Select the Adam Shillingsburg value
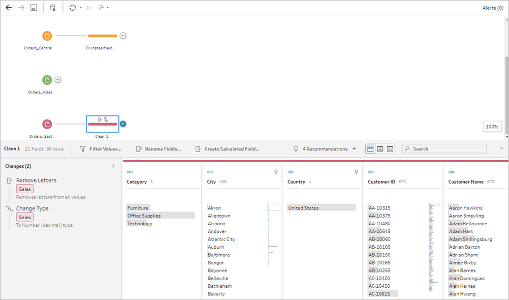Image resolution: width=509 pixels, height=300 pixels. [470, 239]
